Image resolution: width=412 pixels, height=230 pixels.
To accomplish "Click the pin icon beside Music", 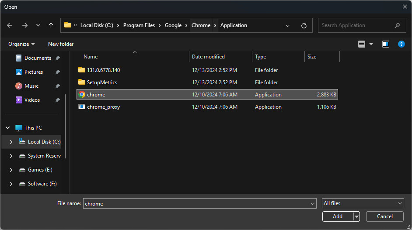I will click(x=57, y=86).
